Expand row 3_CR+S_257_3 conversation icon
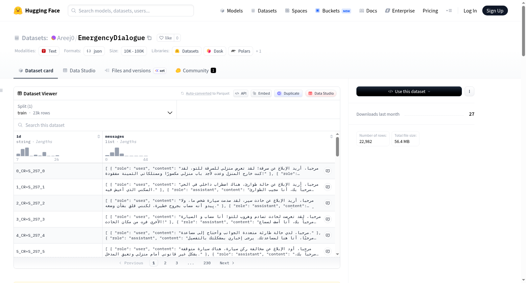526x283 pixels. 328,219
